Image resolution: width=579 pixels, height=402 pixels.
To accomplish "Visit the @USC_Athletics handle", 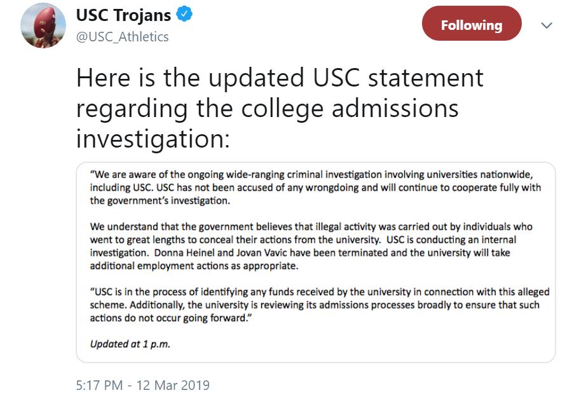I will 122,37.
